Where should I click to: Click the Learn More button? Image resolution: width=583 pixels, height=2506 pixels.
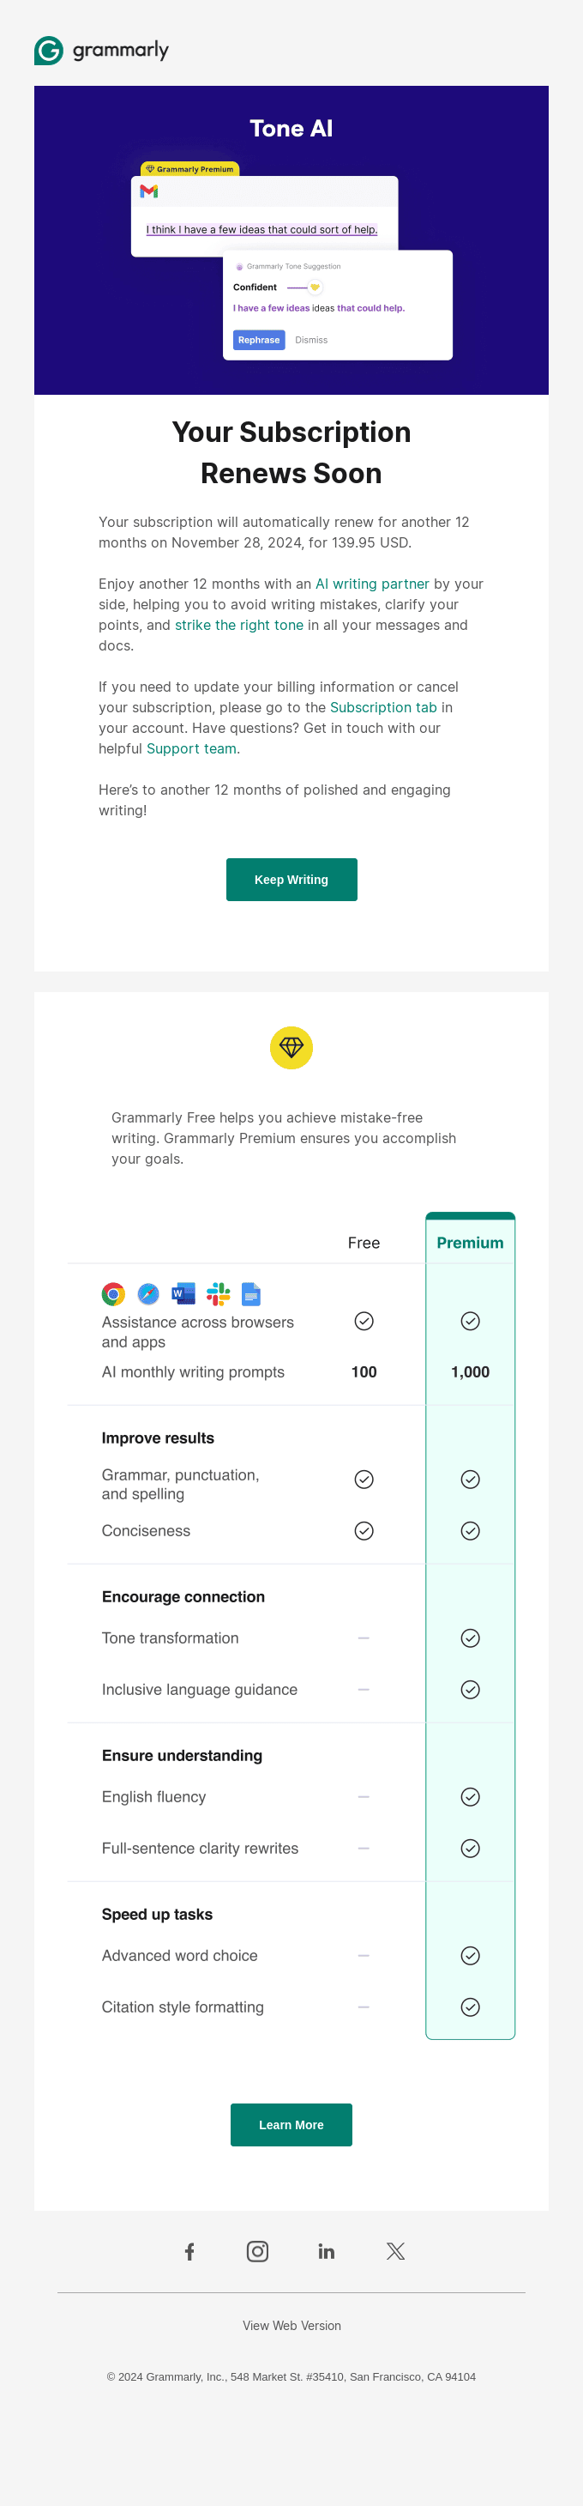pyautogui.click(x=291, y=2125)
